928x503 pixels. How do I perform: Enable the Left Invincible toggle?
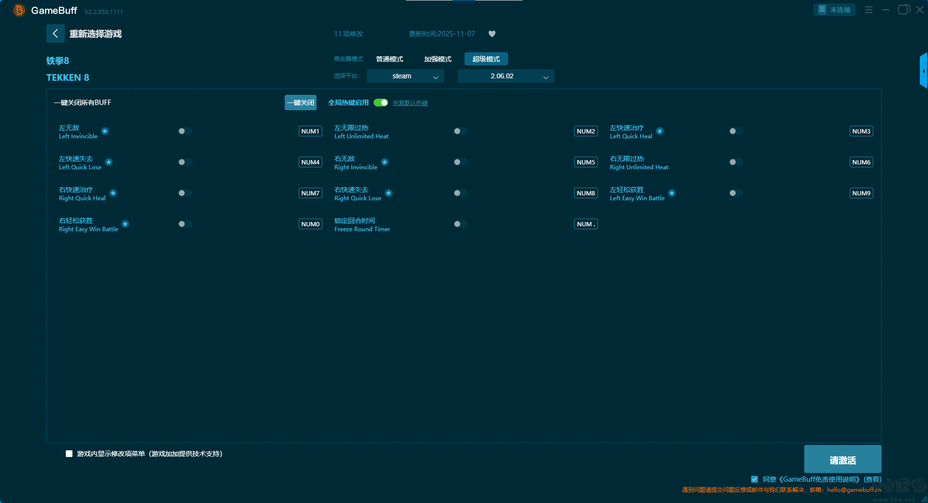[185, 131]
